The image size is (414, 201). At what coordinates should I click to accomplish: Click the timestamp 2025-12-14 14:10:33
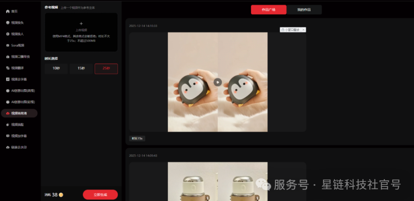[143, 26]
